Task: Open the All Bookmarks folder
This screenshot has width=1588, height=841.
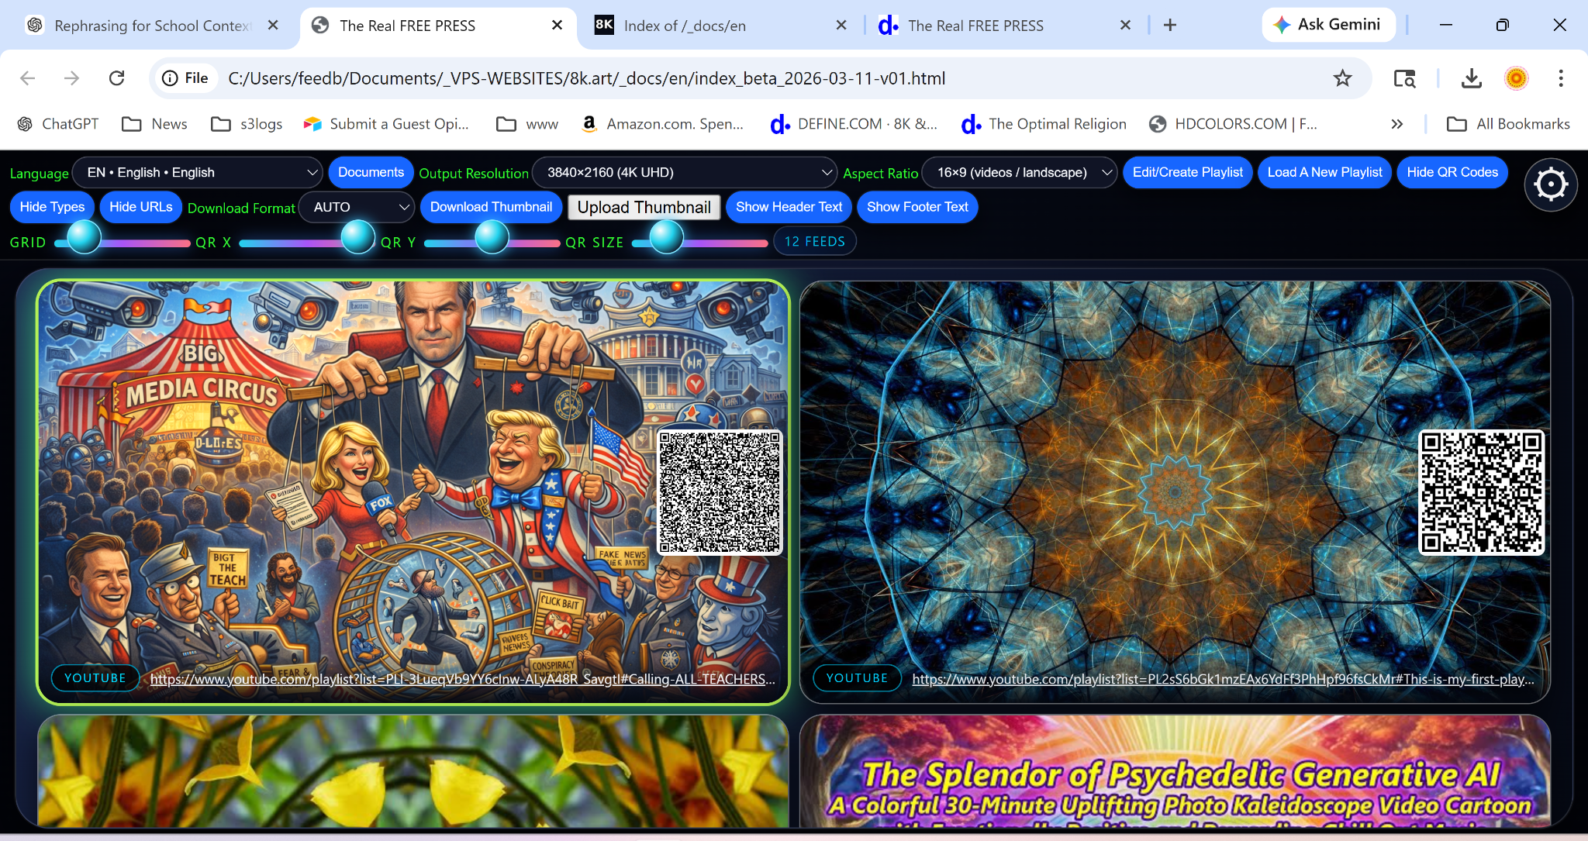Action: (x=1508, y=124)
